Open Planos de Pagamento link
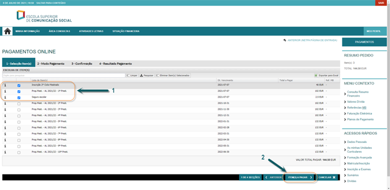390x190 pixels. 360,119
